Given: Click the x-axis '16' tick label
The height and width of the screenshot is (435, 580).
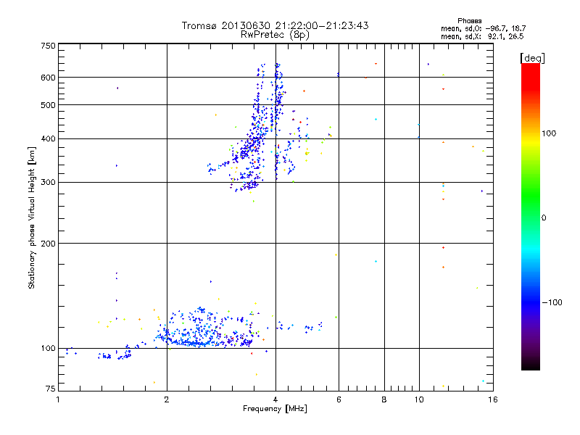Looking at the screenshot, I should pyautogui.click(x=493, y=399).
